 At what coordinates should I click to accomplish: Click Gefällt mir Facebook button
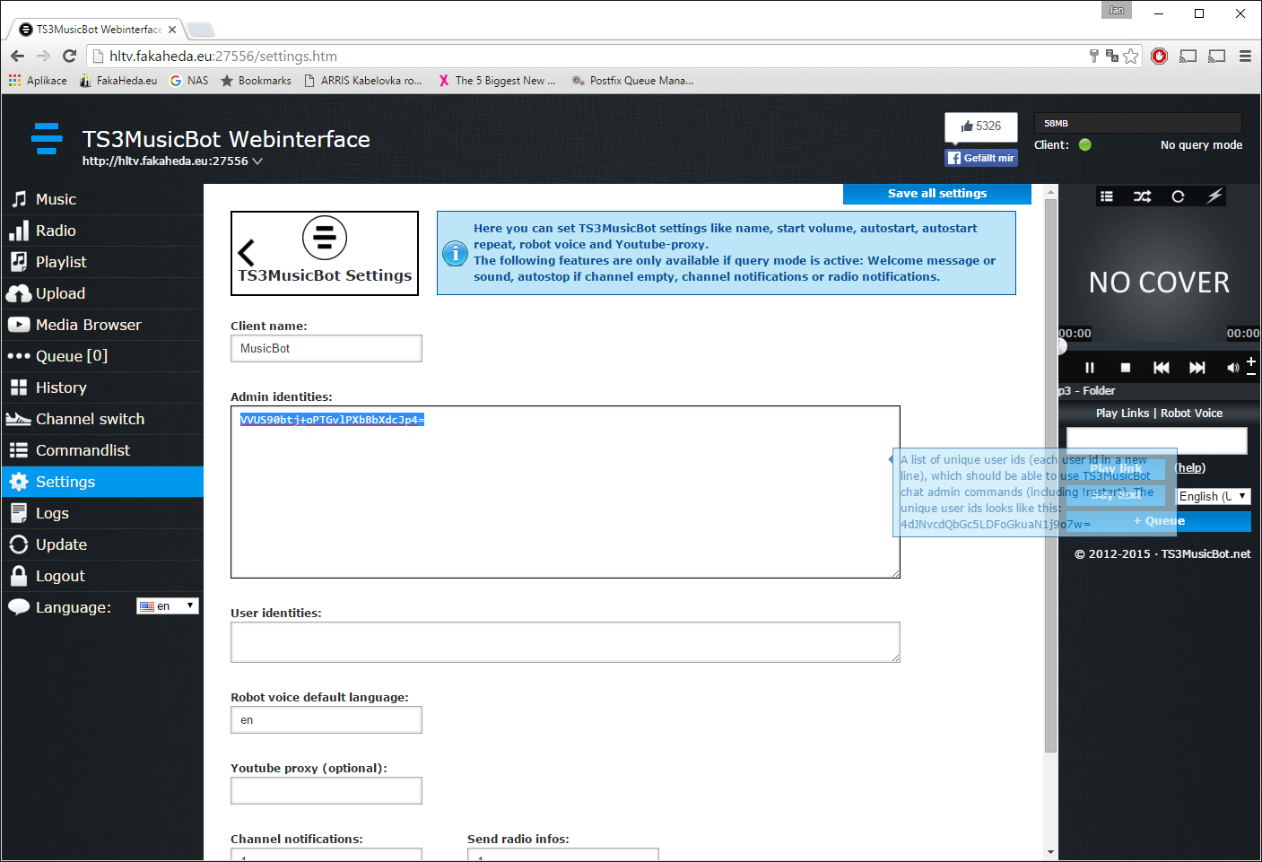click(x=981, y=158)
